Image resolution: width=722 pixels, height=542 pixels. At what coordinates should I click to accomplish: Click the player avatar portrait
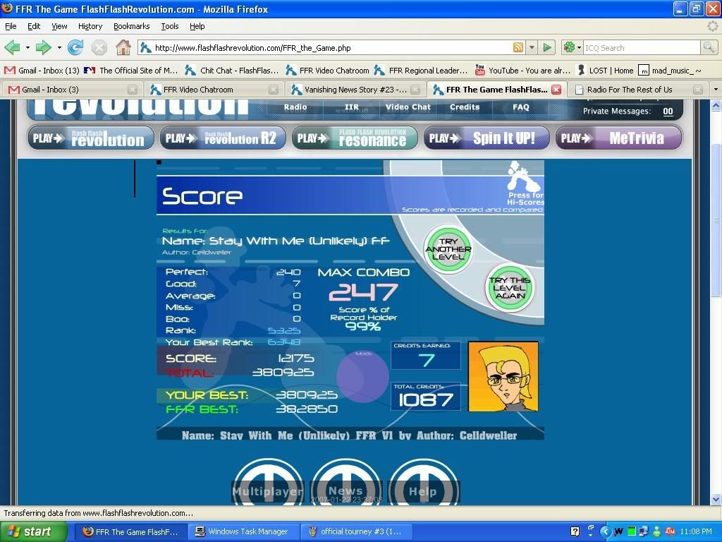[x=503, y=377]
